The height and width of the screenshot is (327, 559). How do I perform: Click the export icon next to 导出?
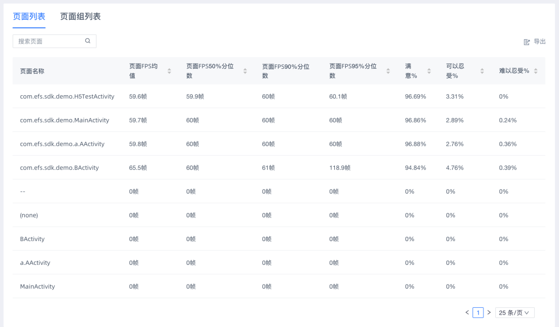[526, 42]
